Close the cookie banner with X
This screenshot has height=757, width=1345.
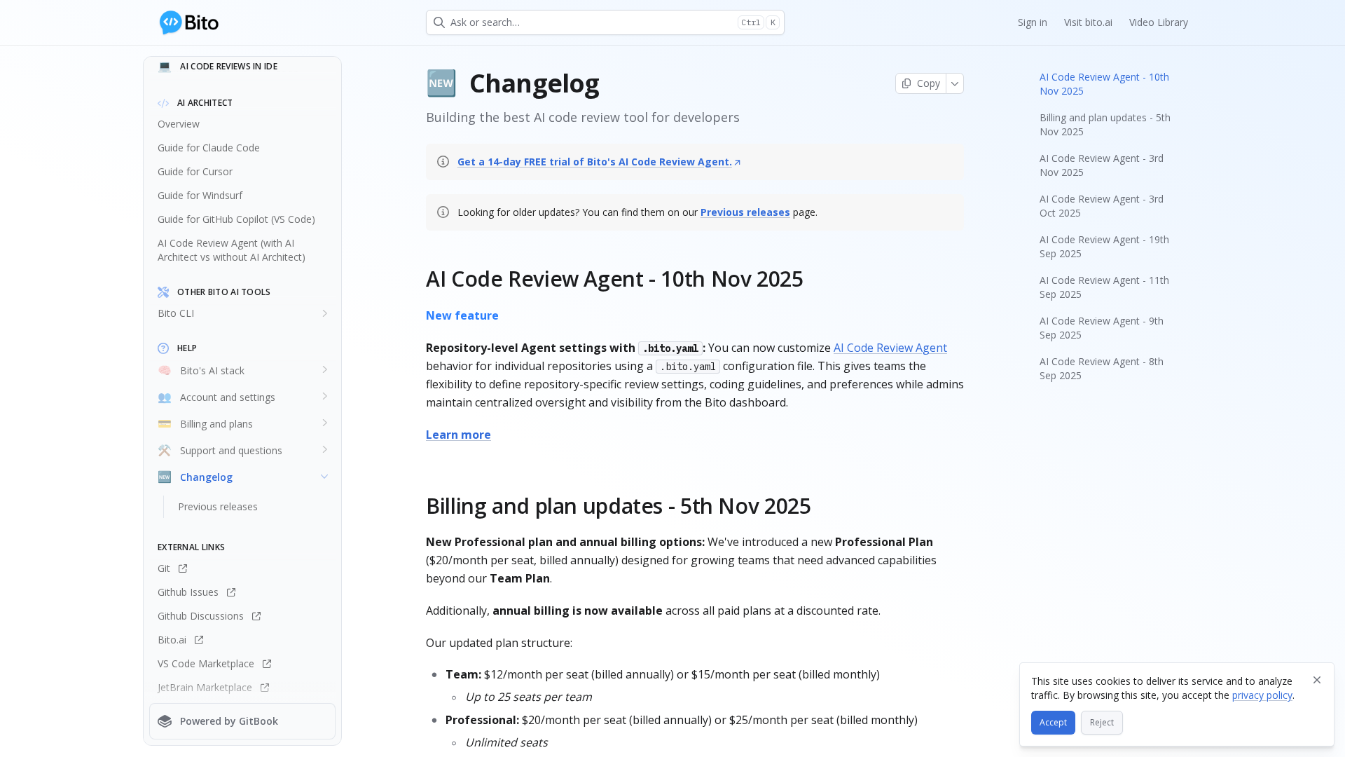pyautogui.click(x=1317, y=680)
